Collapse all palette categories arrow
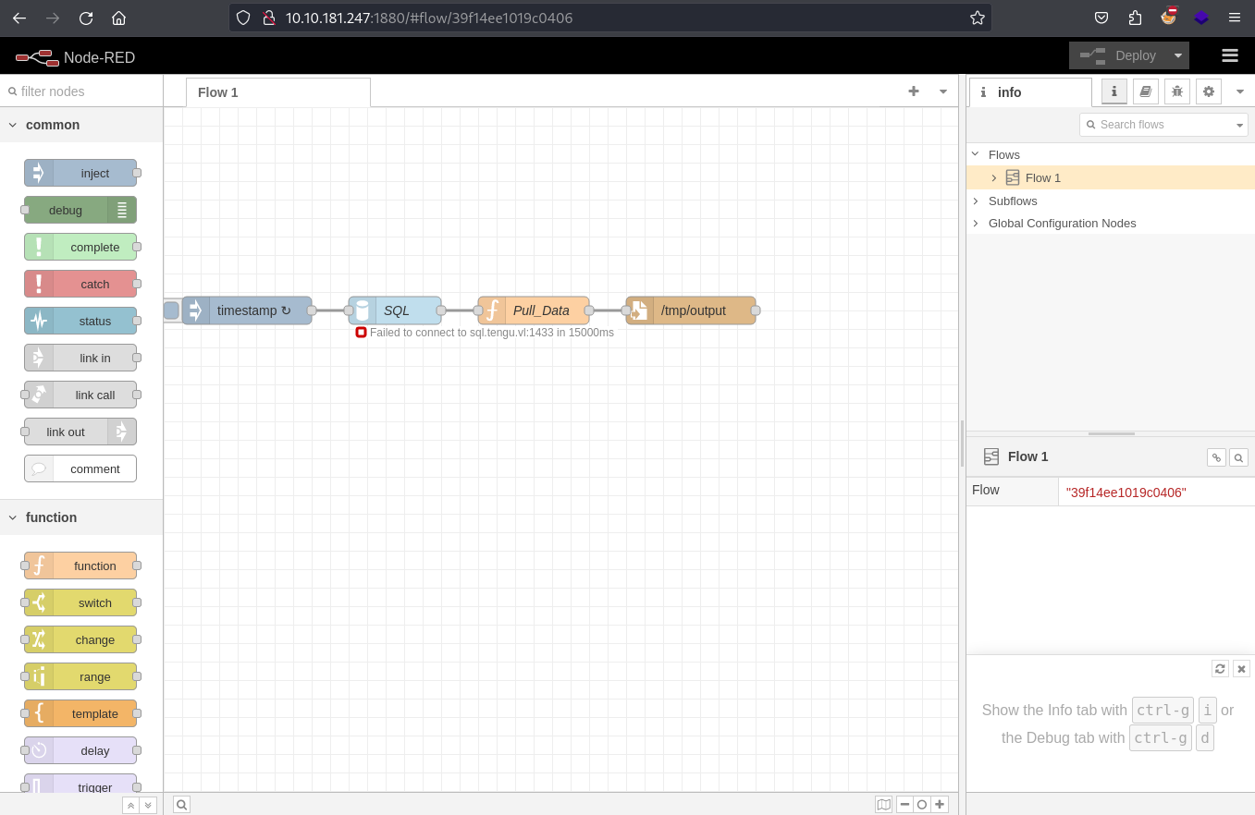The image size is (1255, 815). [x=130, y=805]
